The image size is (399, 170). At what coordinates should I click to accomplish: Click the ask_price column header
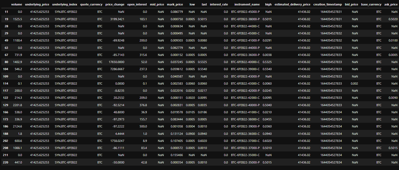[x=391, y=4]
